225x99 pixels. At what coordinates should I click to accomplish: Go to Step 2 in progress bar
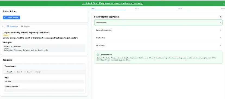pos(136,9)
